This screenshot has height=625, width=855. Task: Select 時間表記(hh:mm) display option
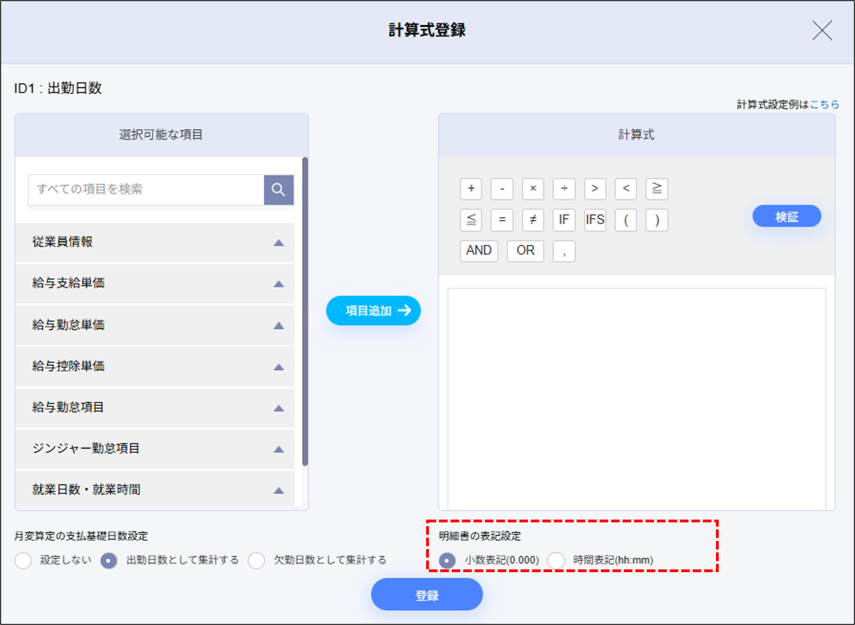[557, 560]
